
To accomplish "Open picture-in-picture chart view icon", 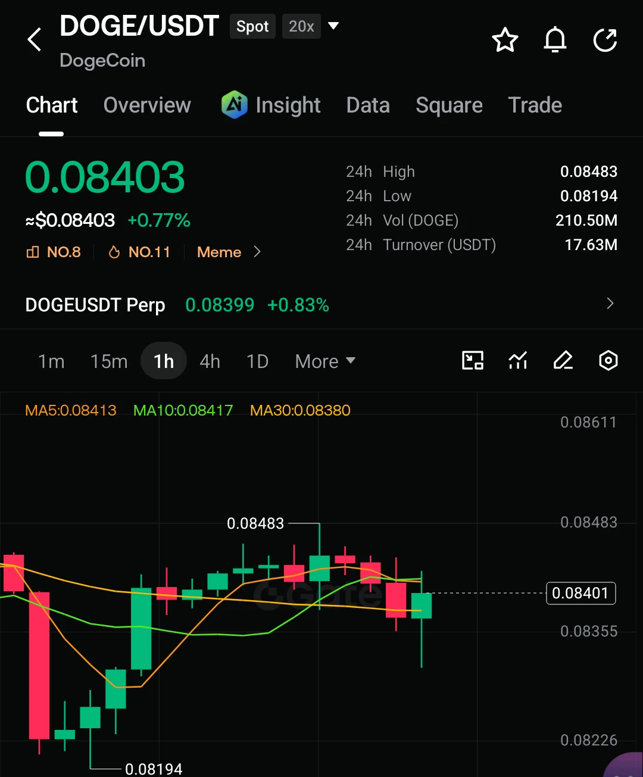I will coord(473,360).
